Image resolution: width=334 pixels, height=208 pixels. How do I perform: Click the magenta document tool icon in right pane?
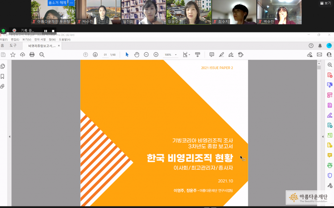point(330,105)
